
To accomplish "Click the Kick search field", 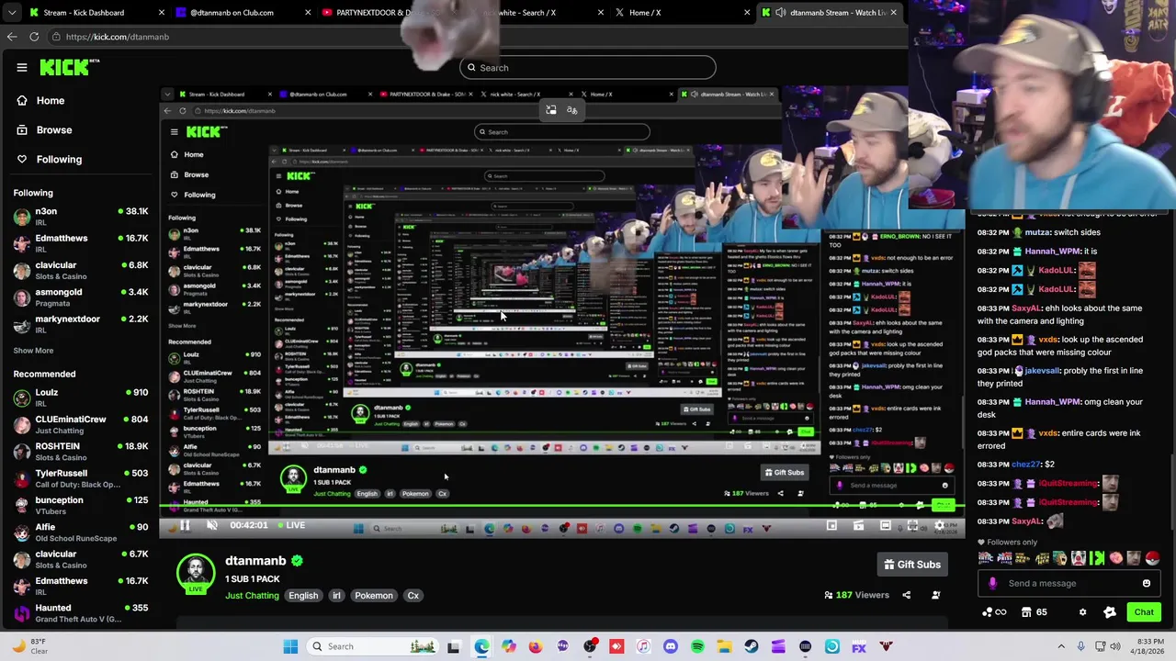I will pos(588,67).
